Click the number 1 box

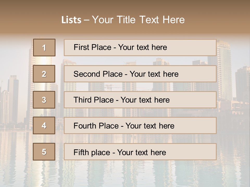point(44,48)
